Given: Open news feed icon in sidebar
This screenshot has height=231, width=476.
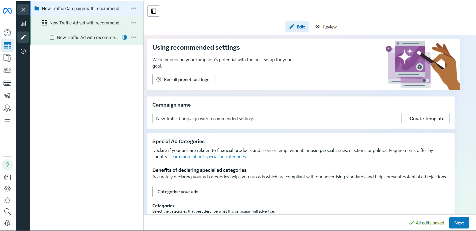Looking at the screenshot, I should tap(7, 177).
